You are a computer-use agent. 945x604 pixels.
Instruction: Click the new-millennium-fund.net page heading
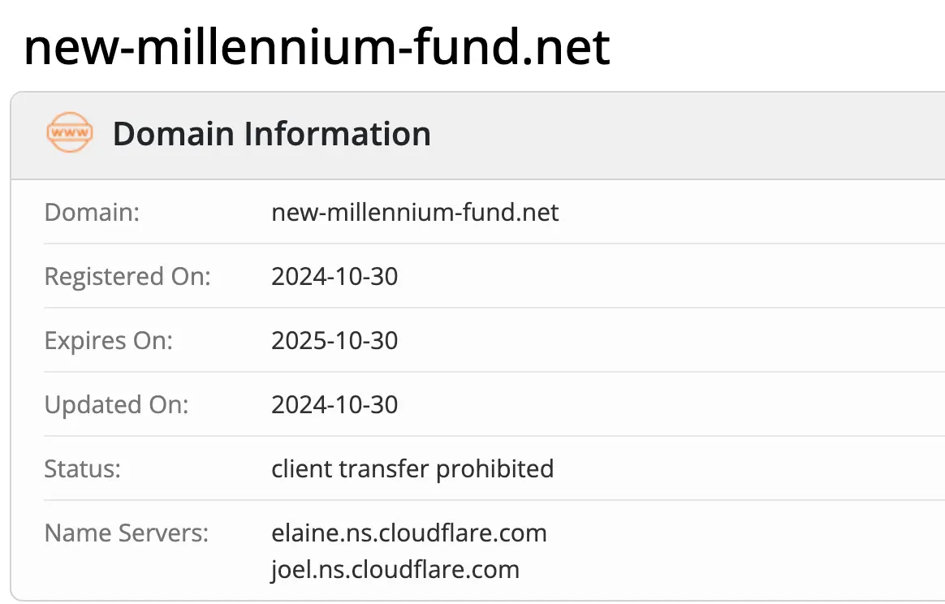[317, 47]
